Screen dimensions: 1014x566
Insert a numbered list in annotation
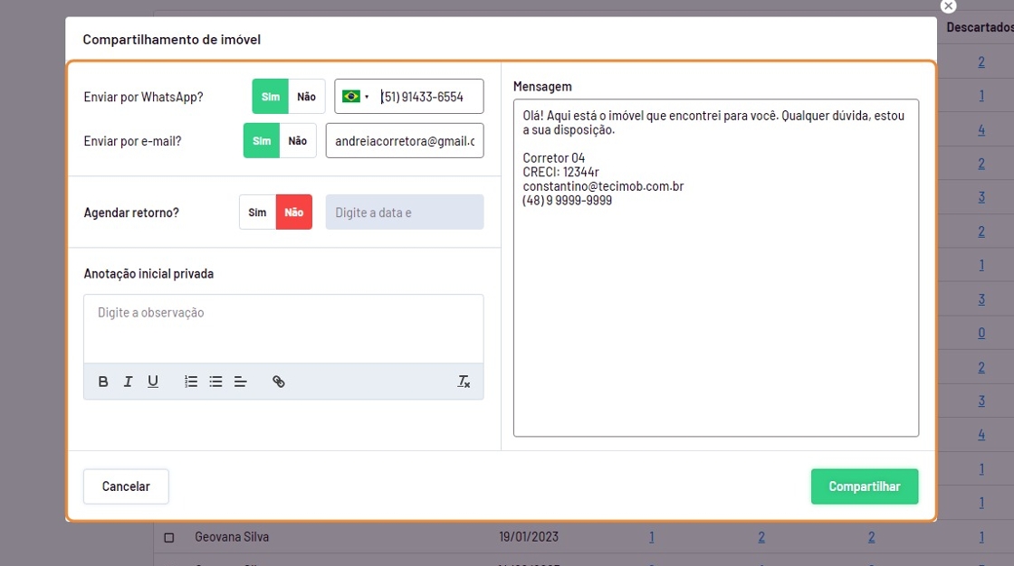pos(191,382)
